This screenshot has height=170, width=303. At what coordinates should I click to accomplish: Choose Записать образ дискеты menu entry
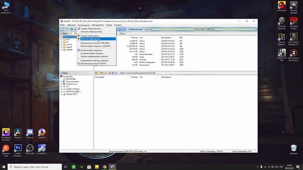click(x=97, y=32)
